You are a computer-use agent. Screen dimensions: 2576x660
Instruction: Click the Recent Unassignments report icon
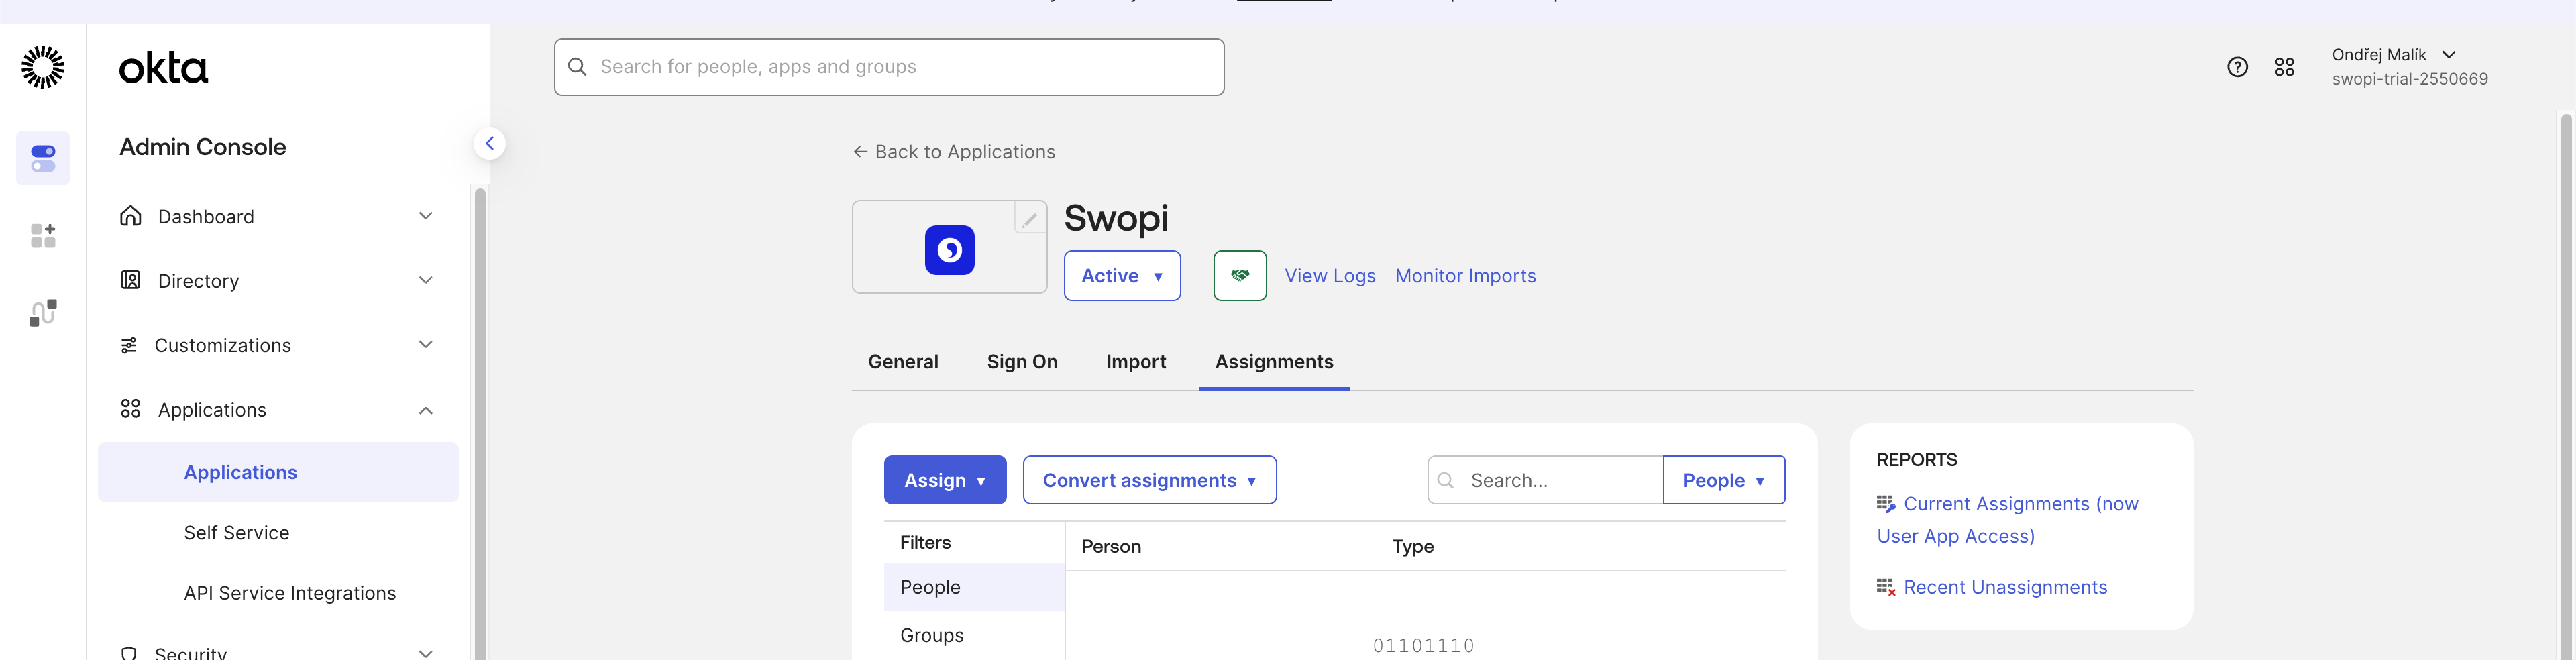click(x=1886, y=587)
